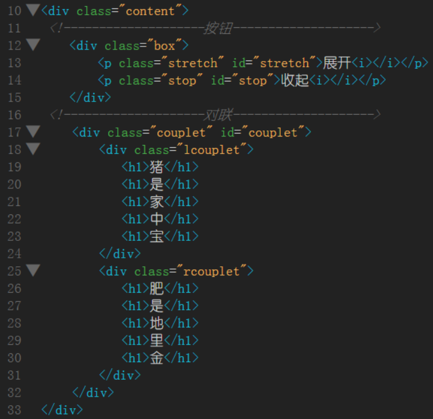Click the class="stretch" value on line 13
This screenshot has width=433, height=419.
tap(193, 63)
